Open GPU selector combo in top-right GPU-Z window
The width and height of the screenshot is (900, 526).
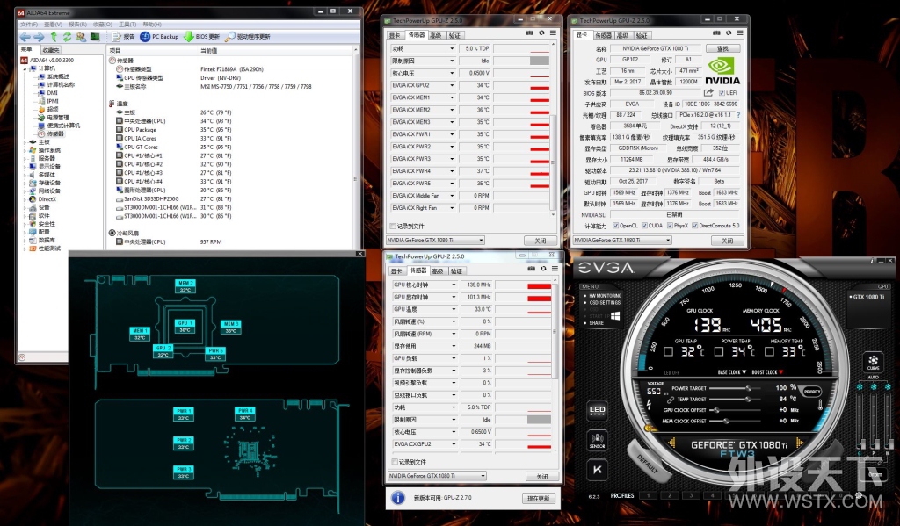tap(621, 241)
